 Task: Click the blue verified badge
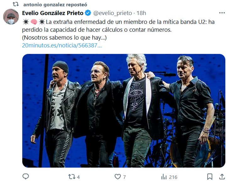(88, 13)
